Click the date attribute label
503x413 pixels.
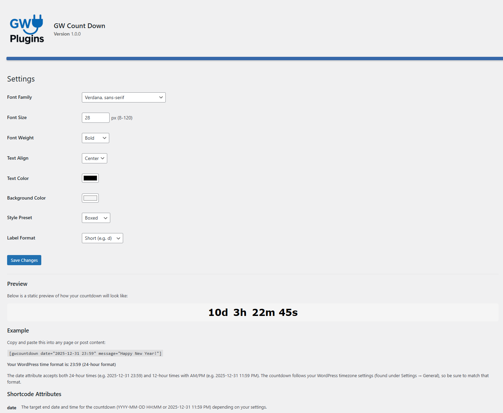pos(12,408)
